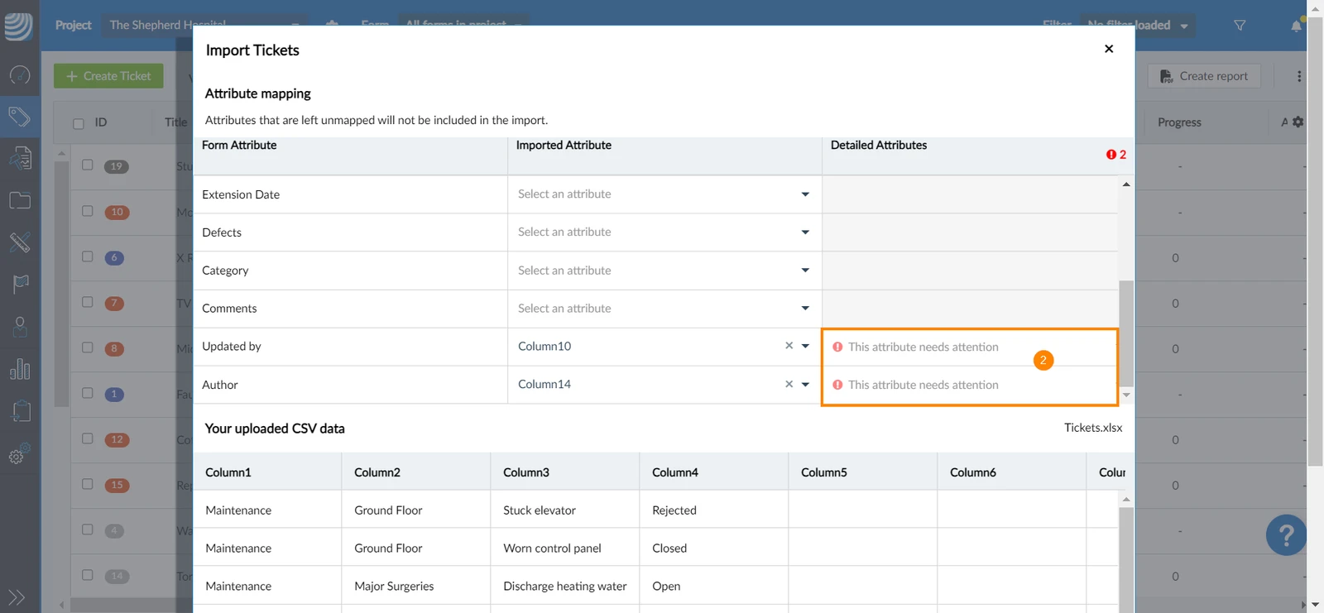The image size is (1324, 613).
Task: Select all tickets via ID header checkbox
Action: tap(79, 124)
